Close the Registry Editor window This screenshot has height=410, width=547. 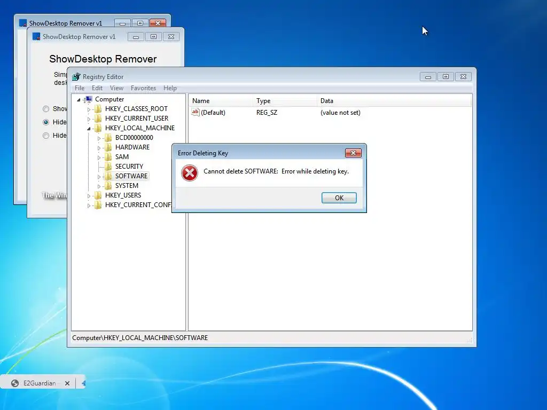463,77
